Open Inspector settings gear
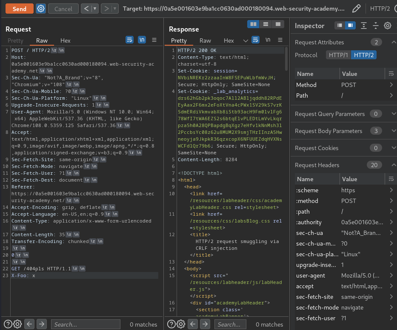This screenshot has width=397, height=330. pyautogui.click(x=387, y=25)
